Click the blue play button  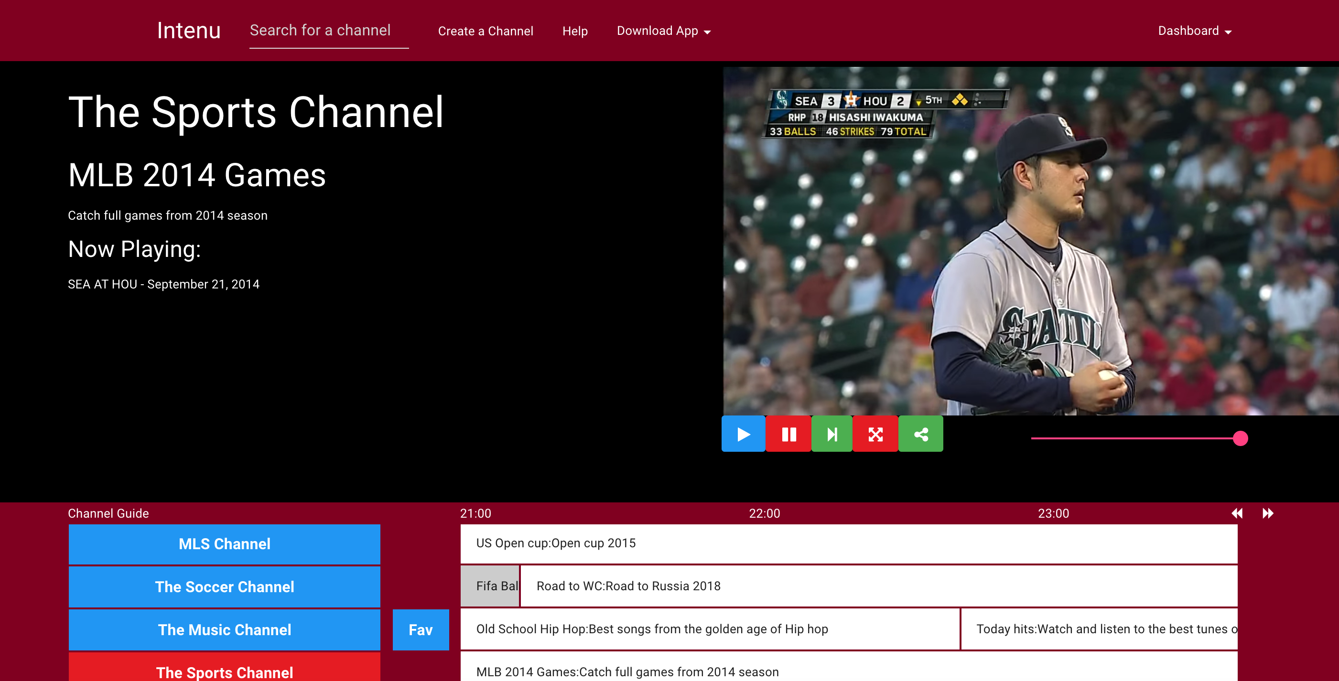click(x=743, y=434)
